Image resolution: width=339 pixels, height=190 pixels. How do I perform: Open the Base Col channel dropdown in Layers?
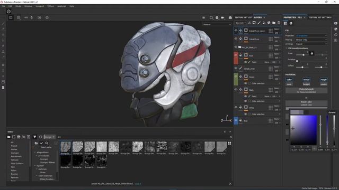click(x=240, y=23)
